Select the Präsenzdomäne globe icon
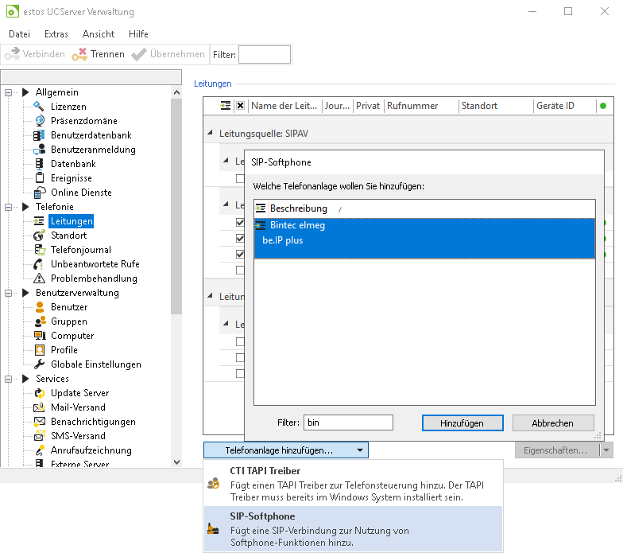 39,121
